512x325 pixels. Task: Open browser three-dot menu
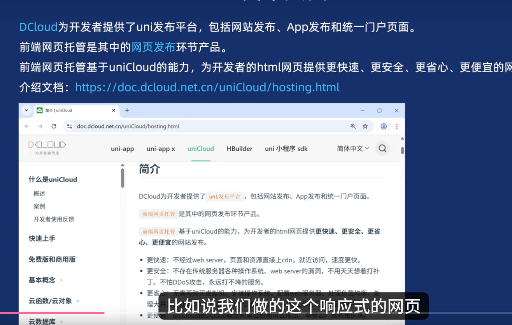click(396, 126)
